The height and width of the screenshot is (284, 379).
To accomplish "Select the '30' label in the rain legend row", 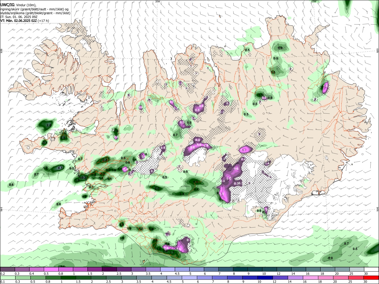I will 366,282.
